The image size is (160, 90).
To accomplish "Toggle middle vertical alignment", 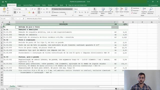I will (41, 9).
